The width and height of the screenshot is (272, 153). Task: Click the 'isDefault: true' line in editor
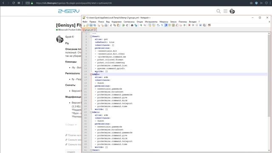point(105,42)
